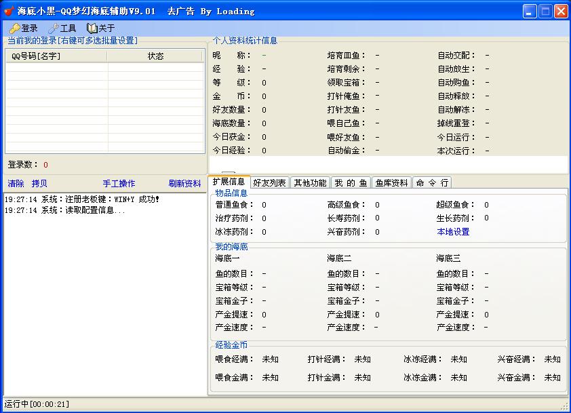Screen dimensions: 571x413
Task: Click the book icon for 关于
Action: click(x=92, y=28)
